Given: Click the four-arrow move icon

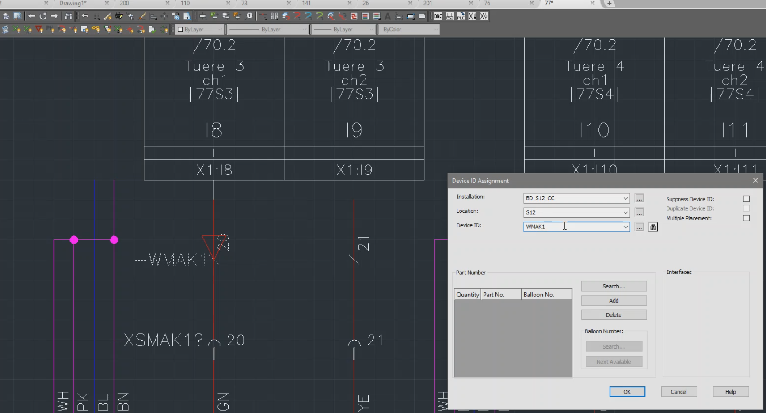Looking at the screenshot, I should pyautogui.click(x=164, y=16).
